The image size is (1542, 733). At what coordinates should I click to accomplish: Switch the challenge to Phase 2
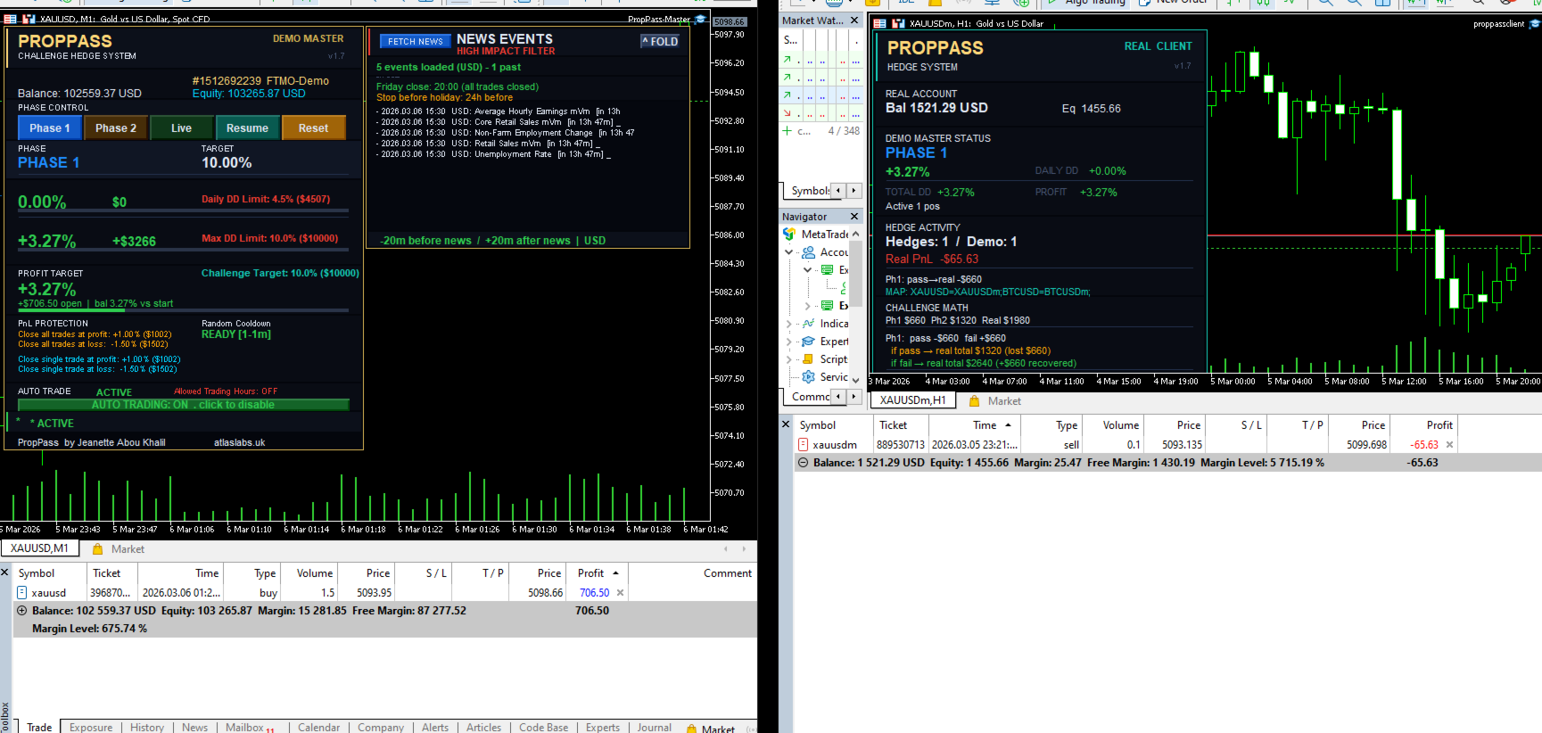click(116, 128)
